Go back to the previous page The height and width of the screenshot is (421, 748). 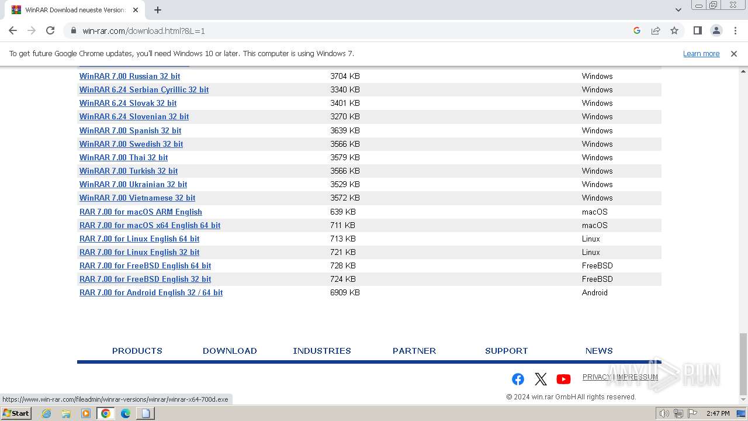13,30
